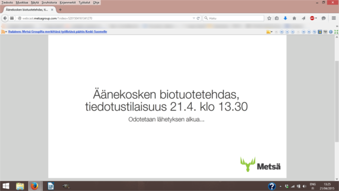Show bookmarks list clipboard icon

(x=276, y=19)
